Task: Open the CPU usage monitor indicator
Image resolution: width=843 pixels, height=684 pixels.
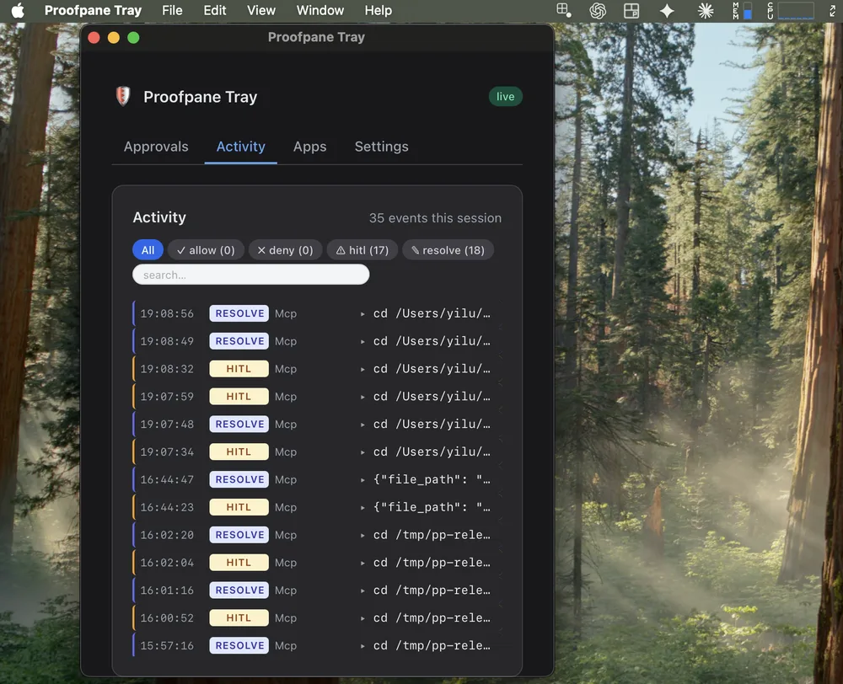Action: tap(791, 10)
